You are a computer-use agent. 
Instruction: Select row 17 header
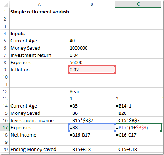[x=5, y=127]
